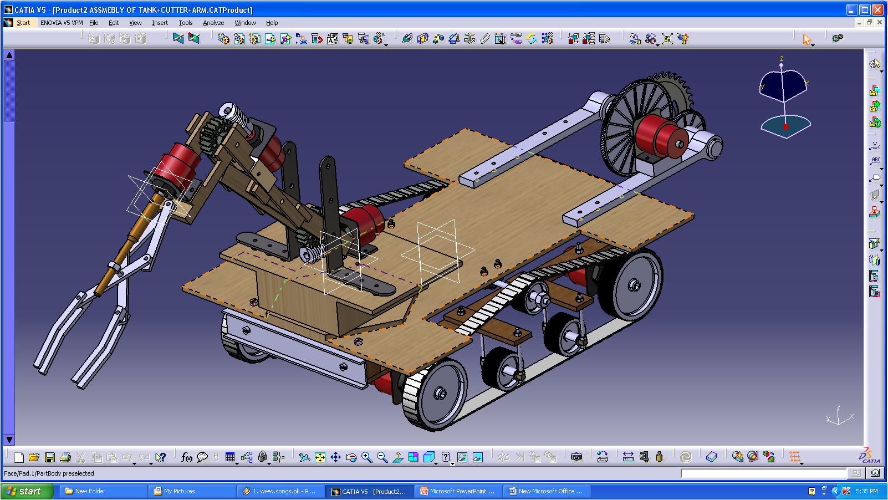The image size is (888, 500).
Task: Activate the Fly mode airplane icon
Action: pos(304,457)
